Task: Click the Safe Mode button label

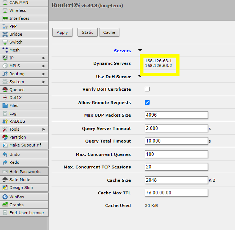Action: [20, 180]
